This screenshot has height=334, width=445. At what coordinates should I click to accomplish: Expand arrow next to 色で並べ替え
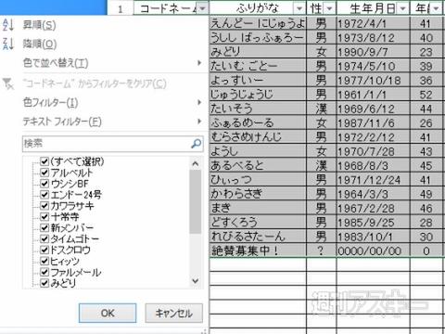[199, 63]
